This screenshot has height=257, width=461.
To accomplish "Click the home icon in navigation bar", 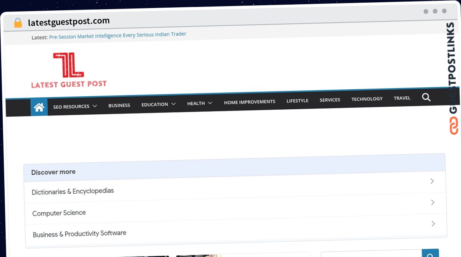I will [x=39, y=107].
